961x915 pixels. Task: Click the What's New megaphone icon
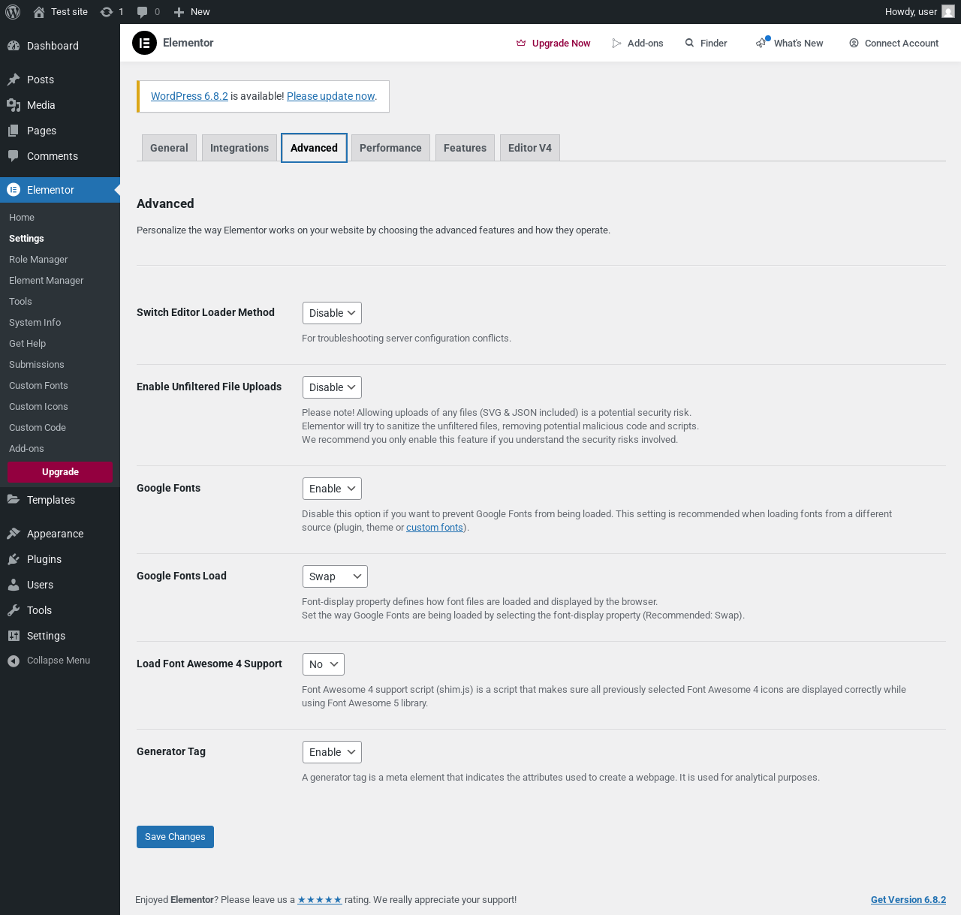coord(761,44)
